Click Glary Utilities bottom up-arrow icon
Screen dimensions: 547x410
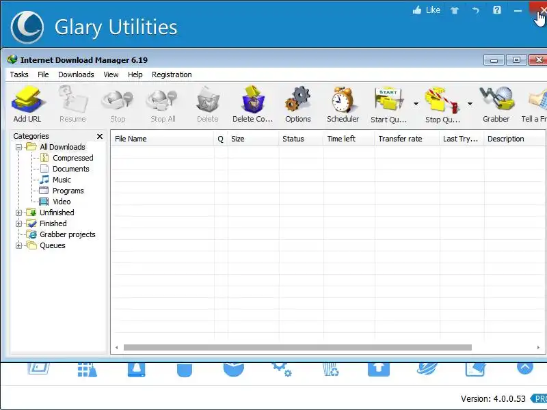click(x=379, y=369)
